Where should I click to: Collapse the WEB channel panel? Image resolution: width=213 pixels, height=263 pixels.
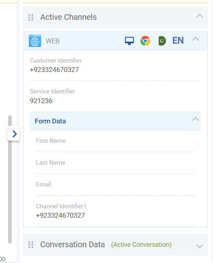(x=196, y=39)
